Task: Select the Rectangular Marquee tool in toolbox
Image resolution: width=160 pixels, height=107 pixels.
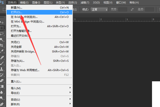Action: 2,28
